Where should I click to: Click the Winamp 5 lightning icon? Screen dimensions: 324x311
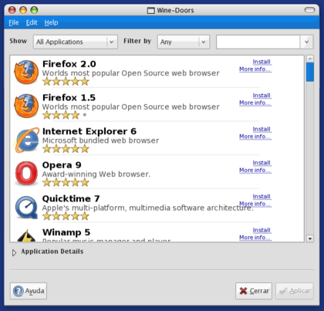click(x=26, y=235)
